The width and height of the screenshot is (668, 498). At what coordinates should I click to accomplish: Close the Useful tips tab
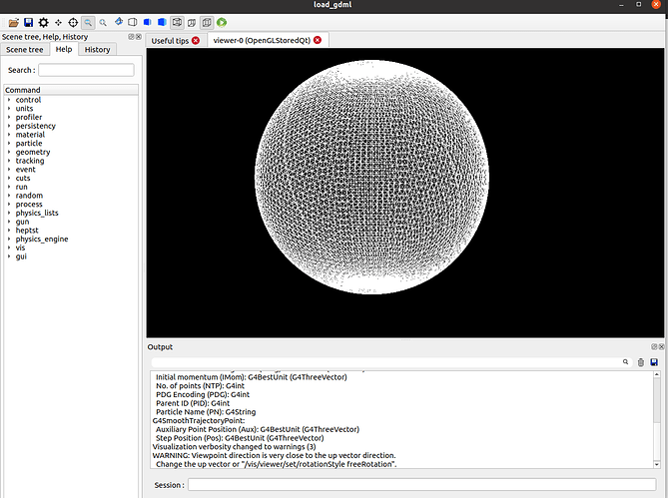point(196,41)
